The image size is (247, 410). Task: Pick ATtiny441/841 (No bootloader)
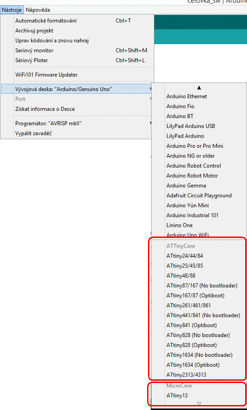coord(199,315)
